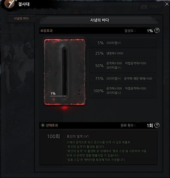170x178 pixels.
Task: Select the 사념의 바다 sidebar tab
Action: [21, 18]
